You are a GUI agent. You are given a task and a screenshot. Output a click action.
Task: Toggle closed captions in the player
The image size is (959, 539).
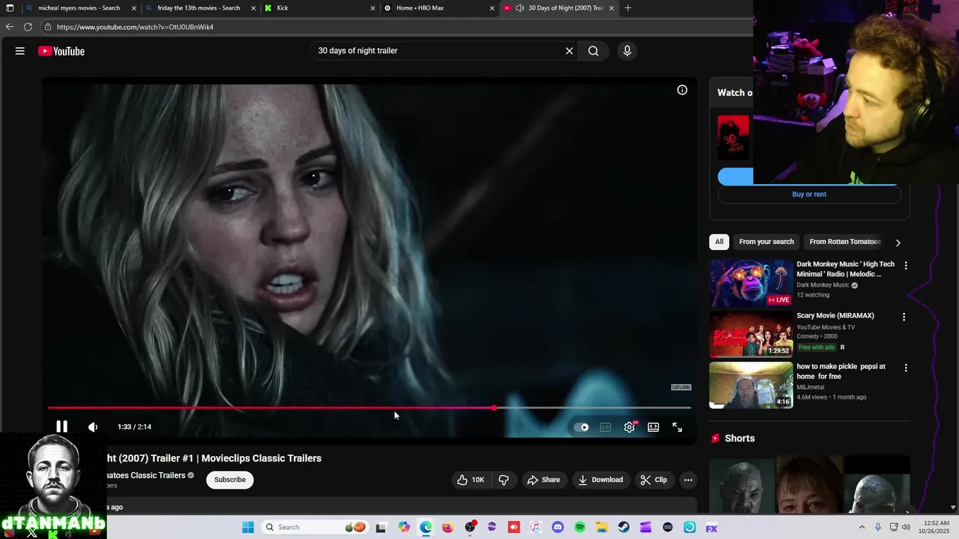605,427
